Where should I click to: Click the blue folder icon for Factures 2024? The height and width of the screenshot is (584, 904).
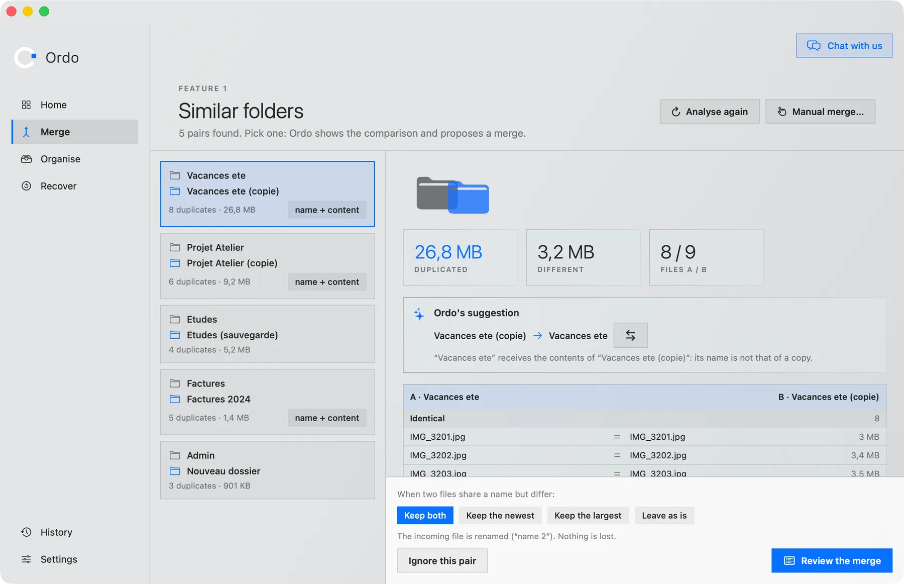(175, 399)
